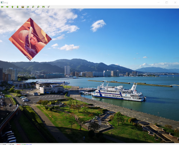Reset zoom to original size (picture icon)
Image resolution: width=179 pixels, height=145 pixels.
pos(23,7)
